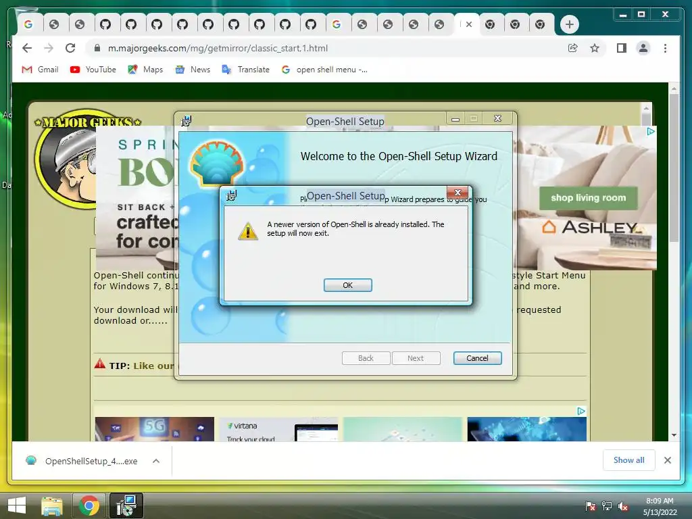The width and height of the screenshot is (692, 519).
Task: Click the installer icon in wizard title bar
Action: [187, 120]
